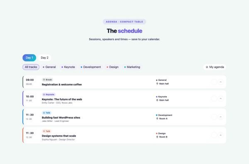Collapse the Building fast WordPress sites chevron

coord(221,117)
